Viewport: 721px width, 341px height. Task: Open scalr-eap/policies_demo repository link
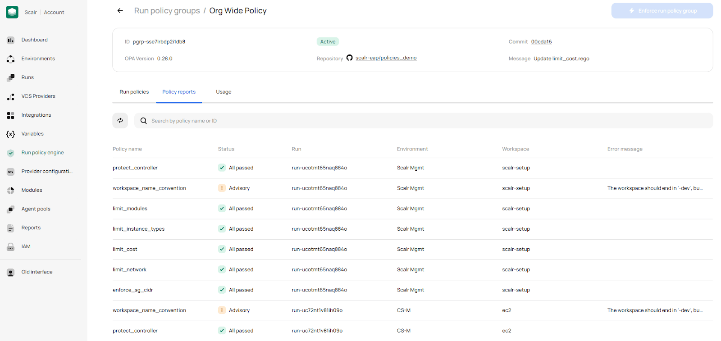(386, 58)
